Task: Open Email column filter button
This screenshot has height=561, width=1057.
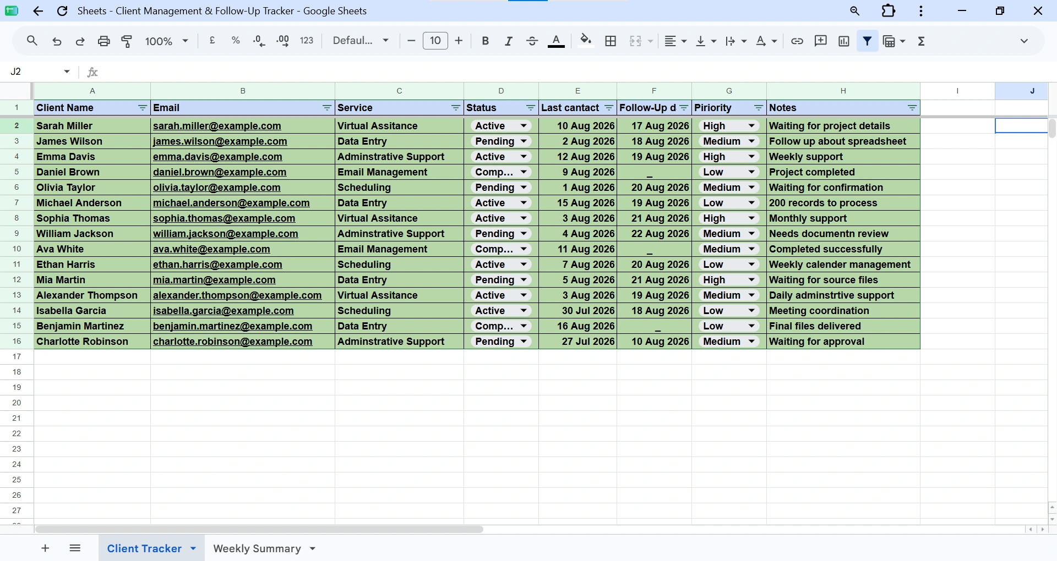Action: [327, 108]
